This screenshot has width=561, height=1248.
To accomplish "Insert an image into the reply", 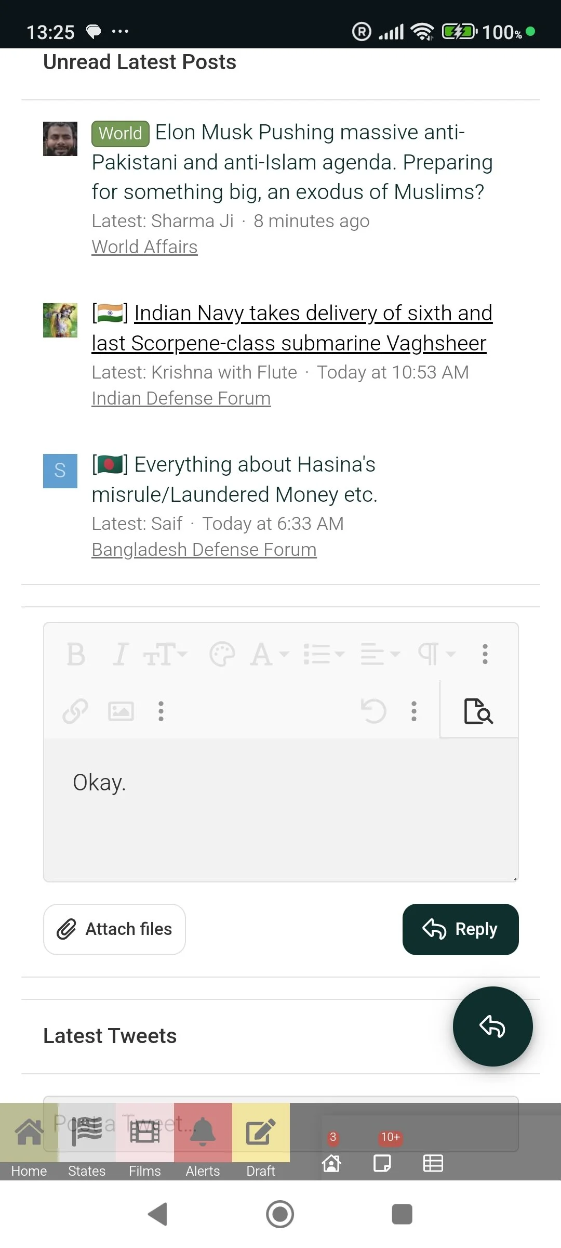I will point(121,711).
